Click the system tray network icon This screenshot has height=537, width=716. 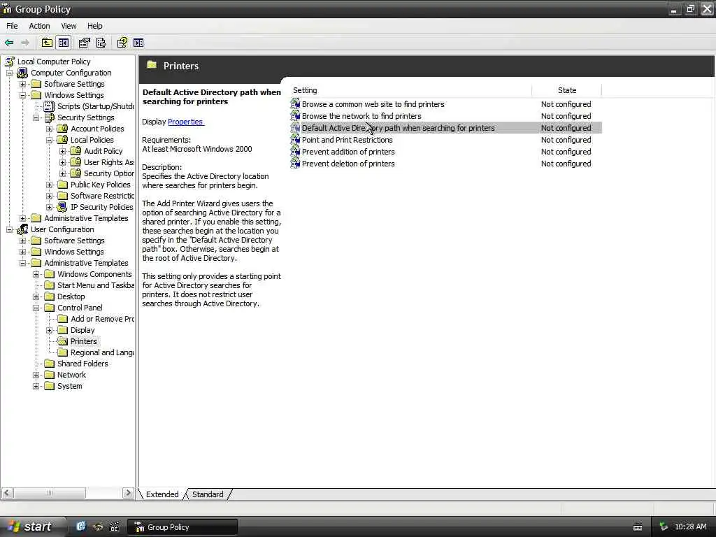[x=664, y=527]
